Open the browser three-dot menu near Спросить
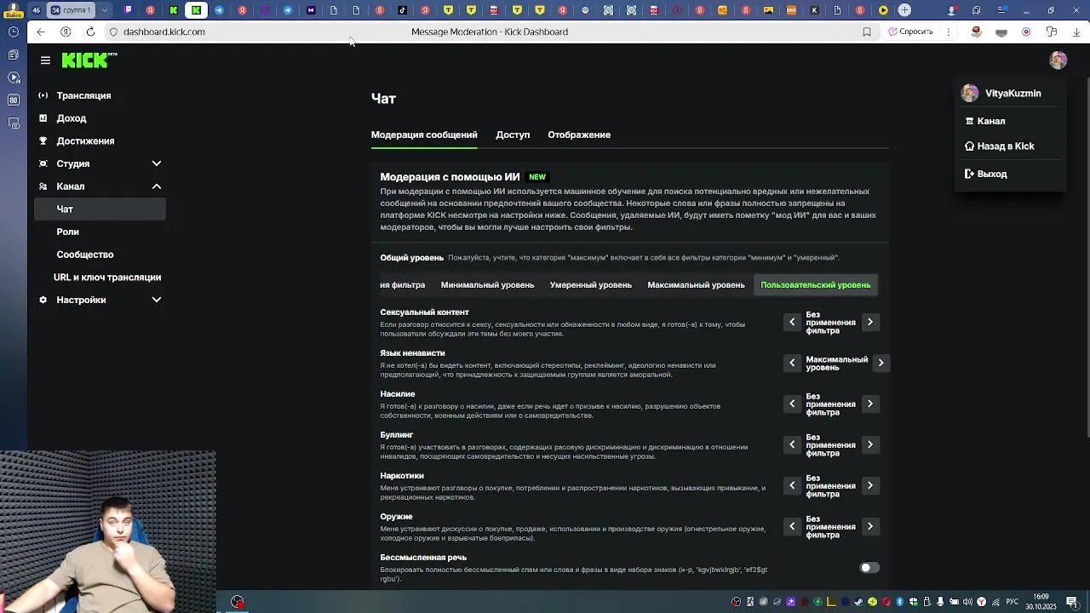This screenshot has width=1090, height=613. tap(949, 32)
